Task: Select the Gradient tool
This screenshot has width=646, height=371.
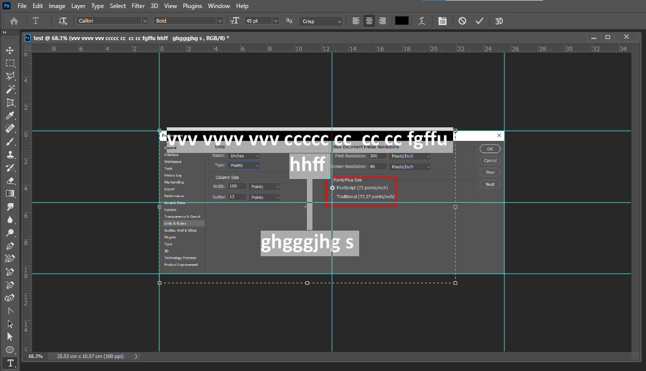Action: (x=10, y=194)
